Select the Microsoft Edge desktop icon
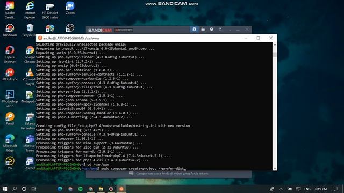 pyautogui.click(x=10, y=143)
